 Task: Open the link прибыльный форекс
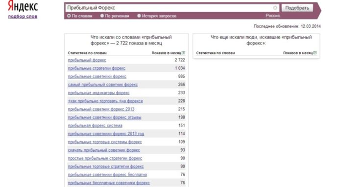pos(87,60)
